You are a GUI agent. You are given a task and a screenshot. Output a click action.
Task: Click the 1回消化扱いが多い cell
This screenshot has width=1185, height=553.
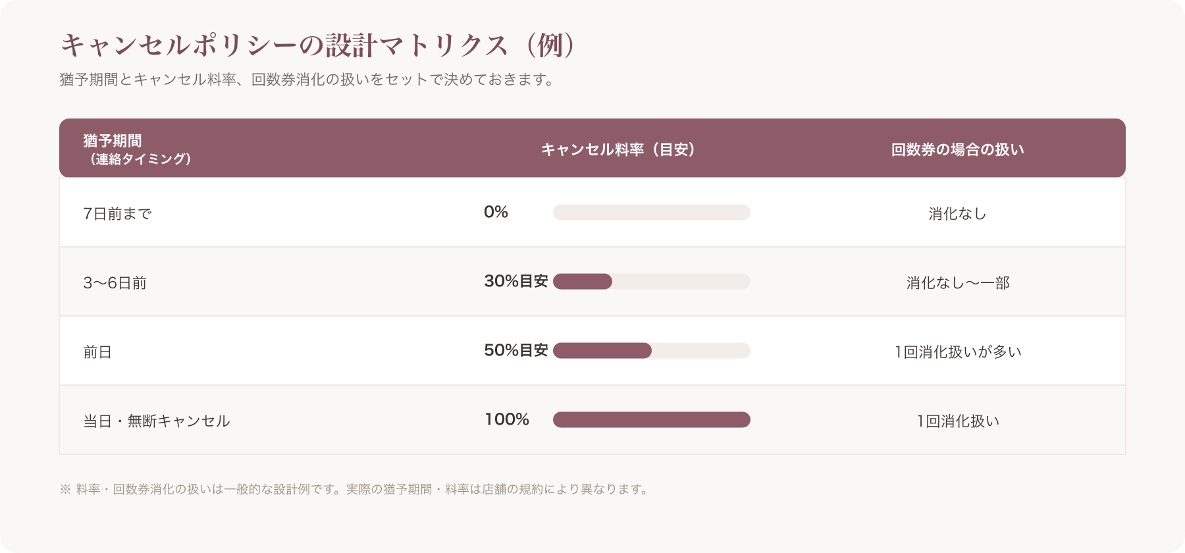(x=958, y=352)
